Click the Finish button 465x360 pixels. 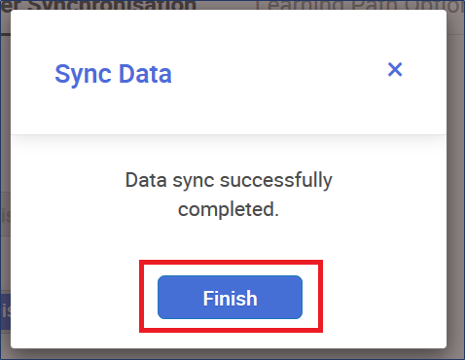pos(230,297)
